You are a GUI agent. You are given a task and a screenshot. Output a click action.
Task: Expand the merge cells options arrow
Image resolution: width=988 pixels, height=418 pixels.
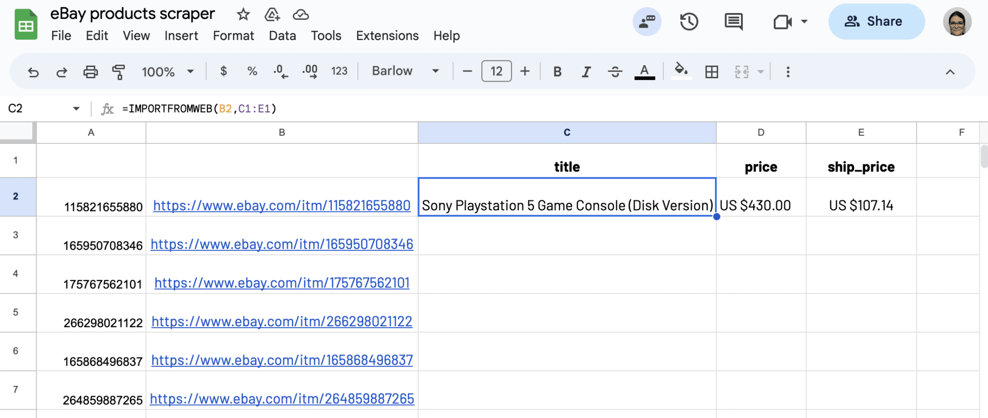click(761, 72)
